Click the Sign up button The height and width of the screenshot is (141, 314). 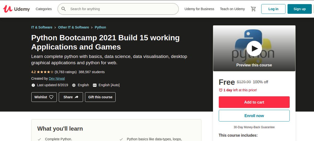coord(300,9)
